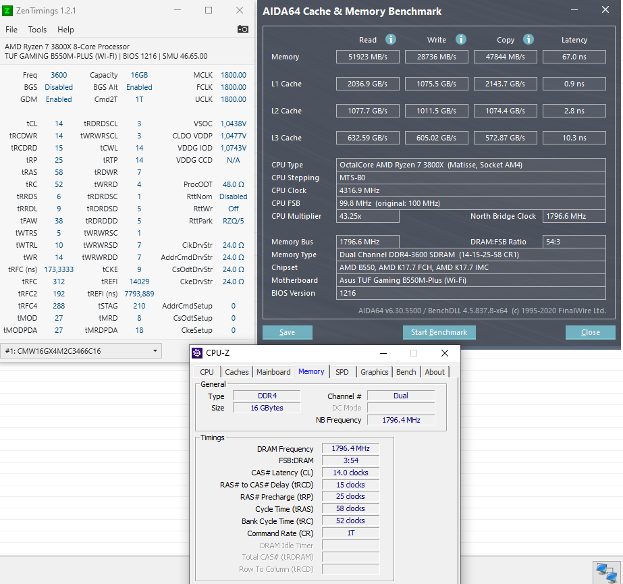The width and height of the screenshot is (623, 584).
Task: Click Start Benchmark in AIDA64
Action: point(439,332)
